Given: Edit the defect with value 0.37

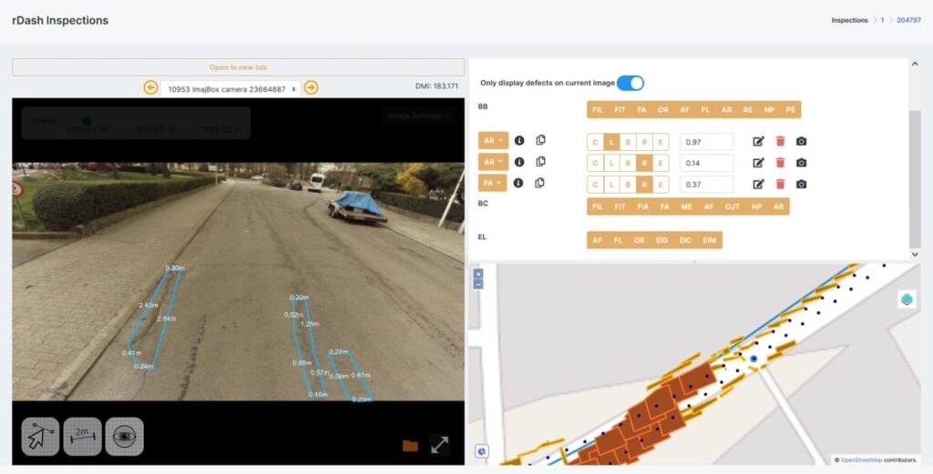Looking at the screenshot, I should 759,184.
